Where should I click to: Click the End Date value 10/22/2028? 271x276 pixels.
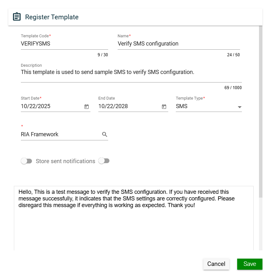[113, 106]
